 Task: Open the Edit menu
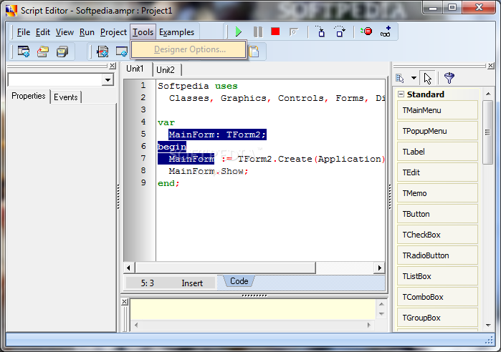(x=43, y=32)
